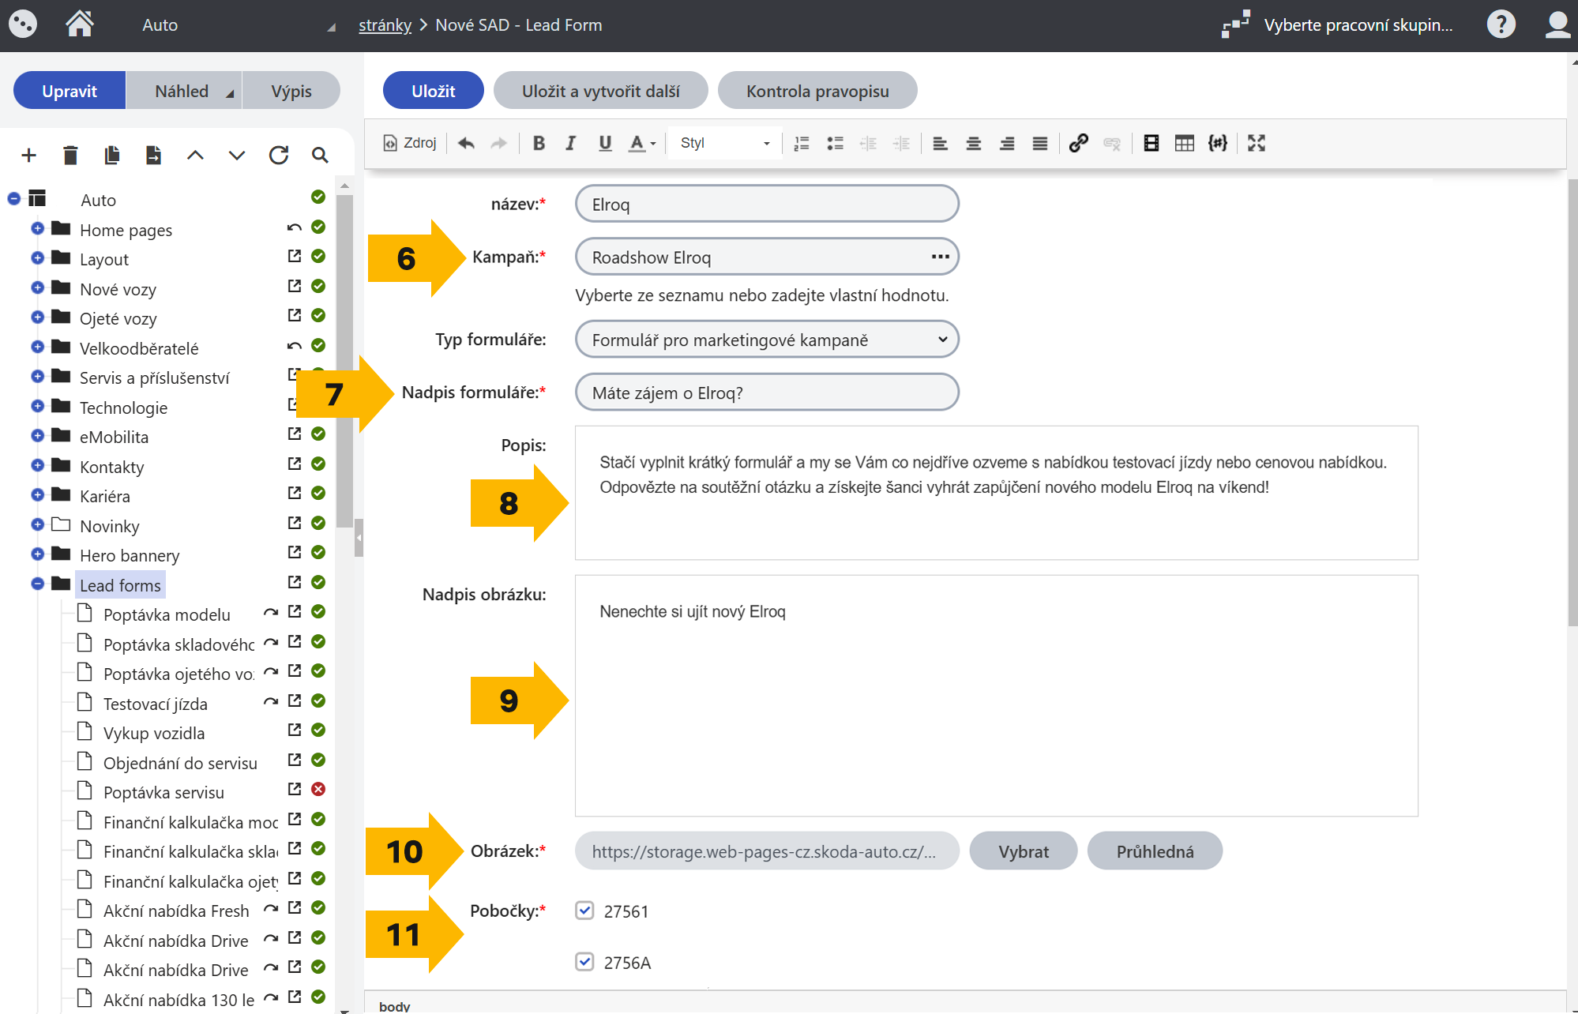1578x1014 pixels.
Task: Click red error status on Poptávka servisu
Action: pyautogui.click(x=318, y=789)
